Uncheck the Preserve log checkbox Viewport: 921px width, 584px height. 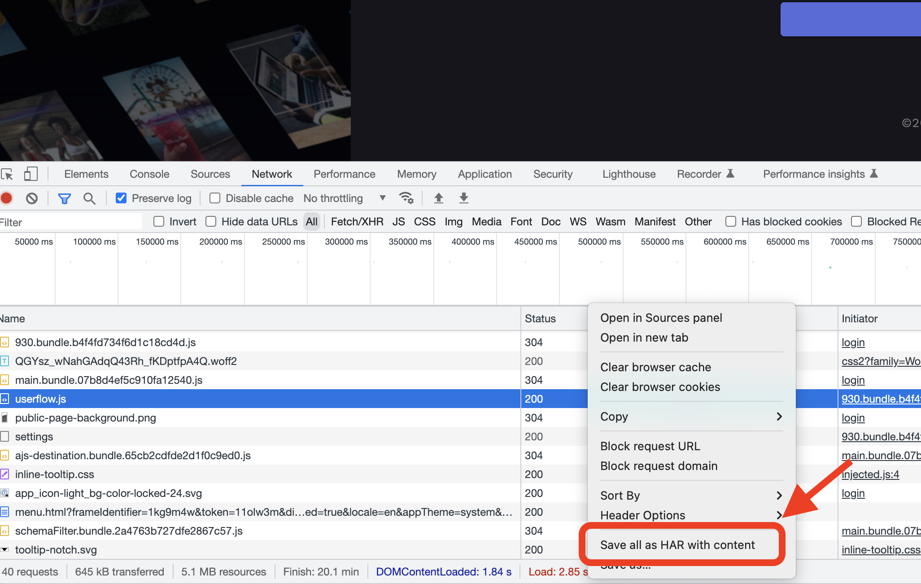tap(121, 198)
